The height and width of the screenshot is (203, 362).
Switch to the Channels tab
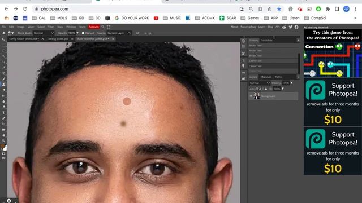[x=266, y=77]
